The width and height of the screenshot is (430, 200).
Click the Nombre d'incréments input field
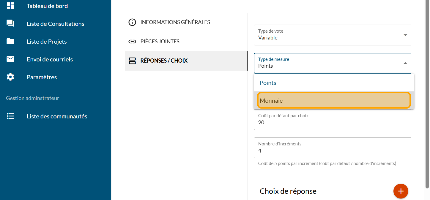(332, 150)
